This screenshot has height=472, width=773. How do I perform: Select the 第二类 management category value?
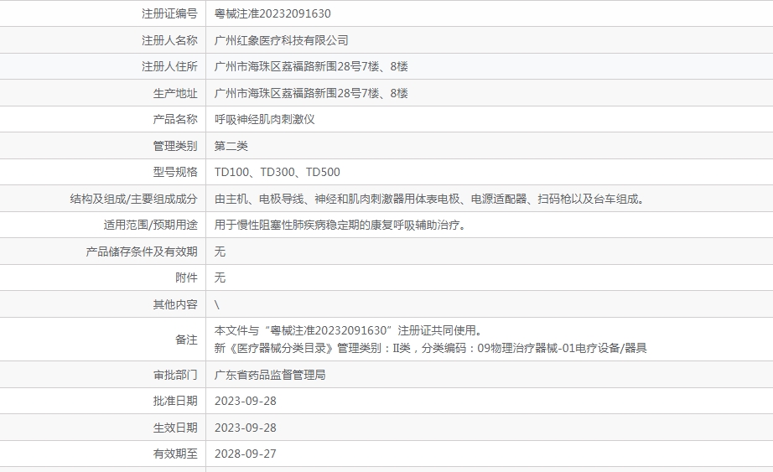(231, 146)
